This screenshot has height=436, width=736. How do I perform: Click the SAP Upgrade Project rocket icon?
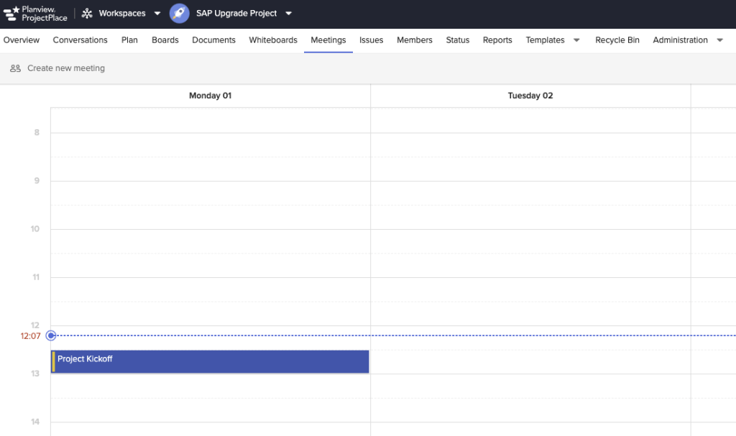(179, 14)
